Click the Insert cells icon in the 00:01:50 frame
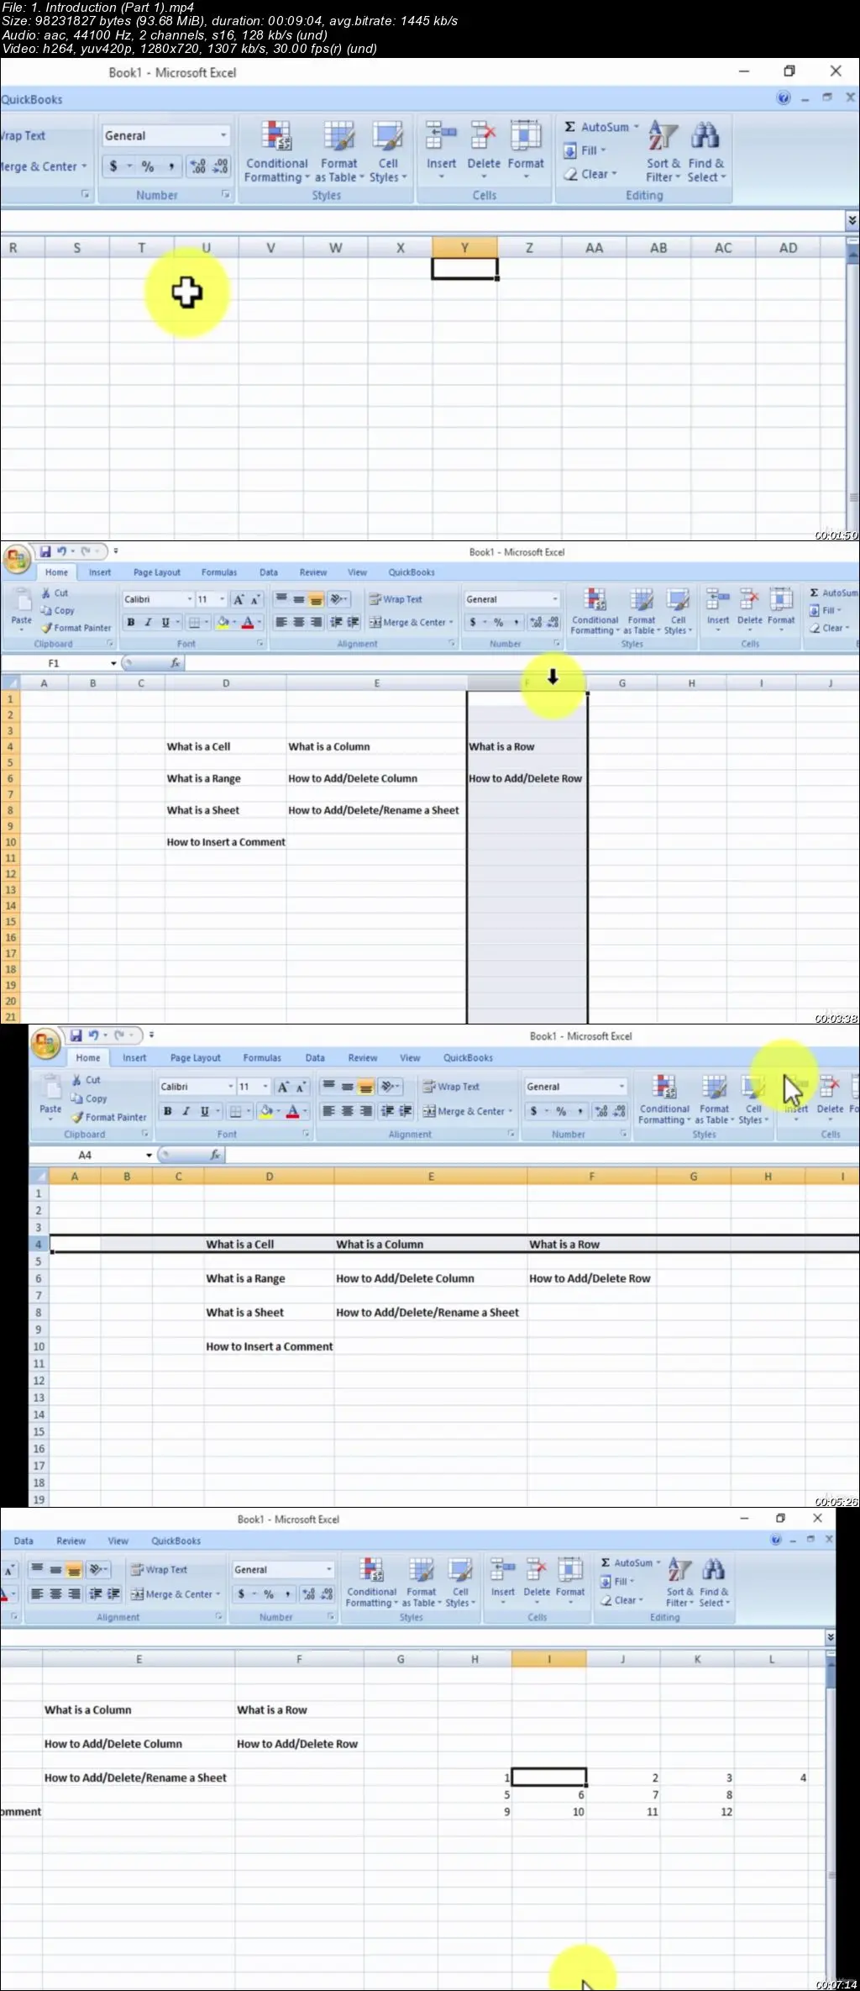Screen dimensions: 860x1991 point(441,134)
